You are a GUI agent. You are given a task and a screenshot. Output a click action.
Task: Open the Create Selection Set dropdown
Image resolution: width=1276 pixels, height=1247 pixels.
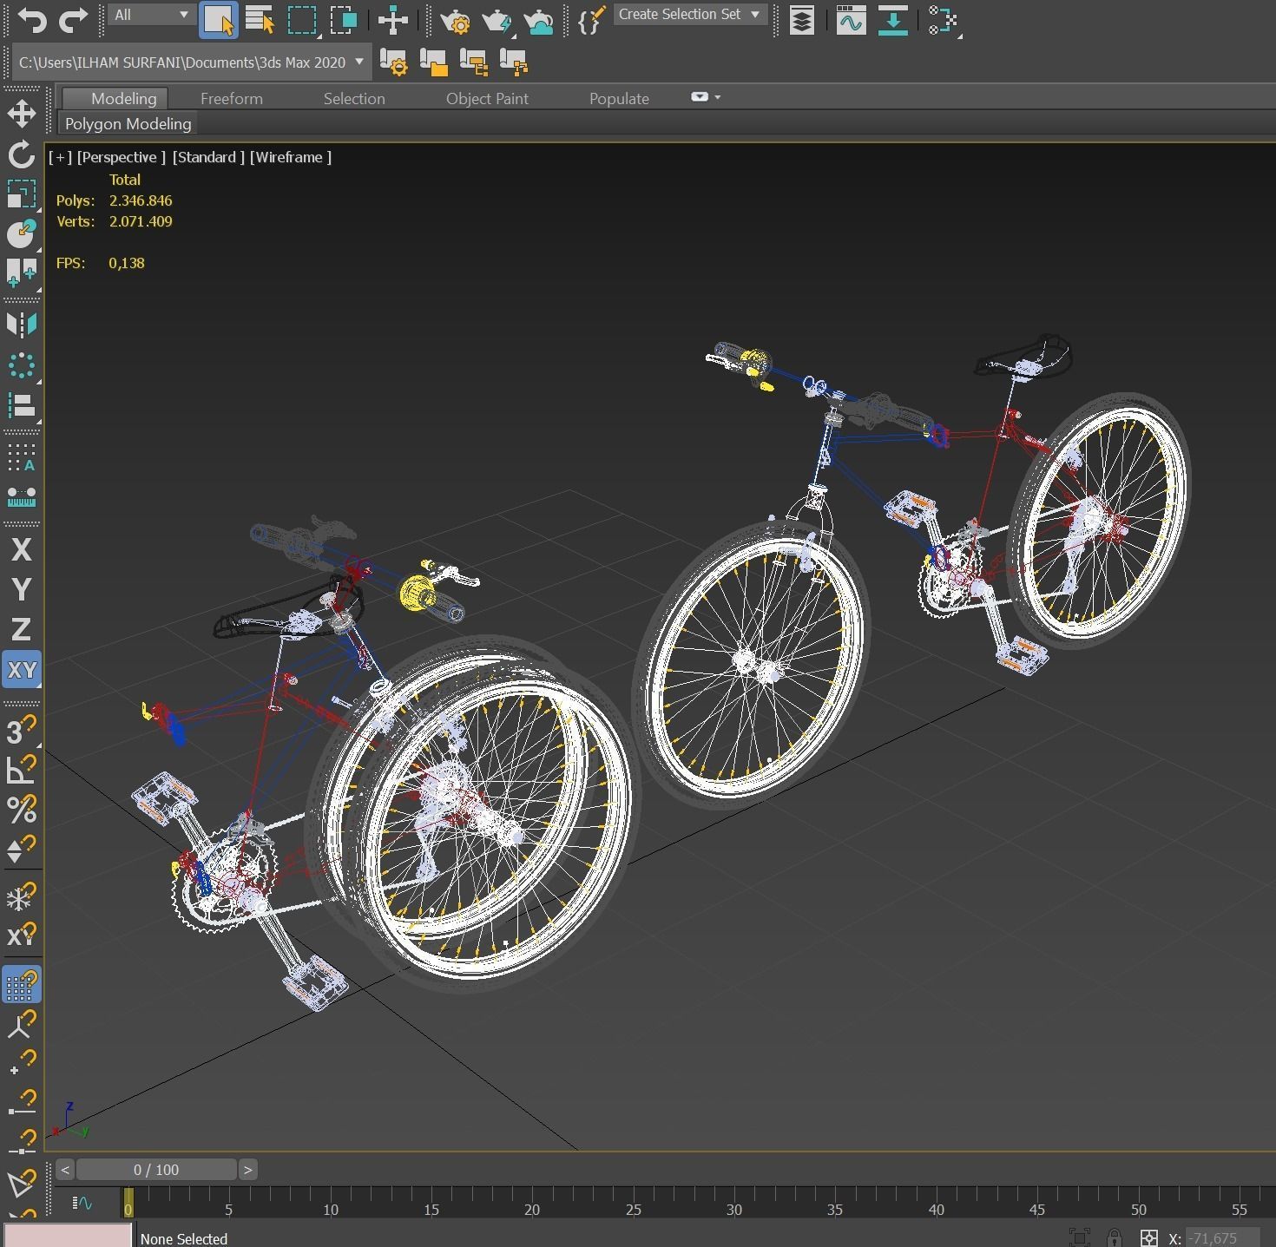(x=690, y=15)
